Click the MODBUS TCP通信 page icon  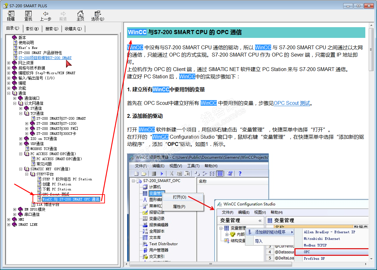pyautogui.click(x=27, y=149)
